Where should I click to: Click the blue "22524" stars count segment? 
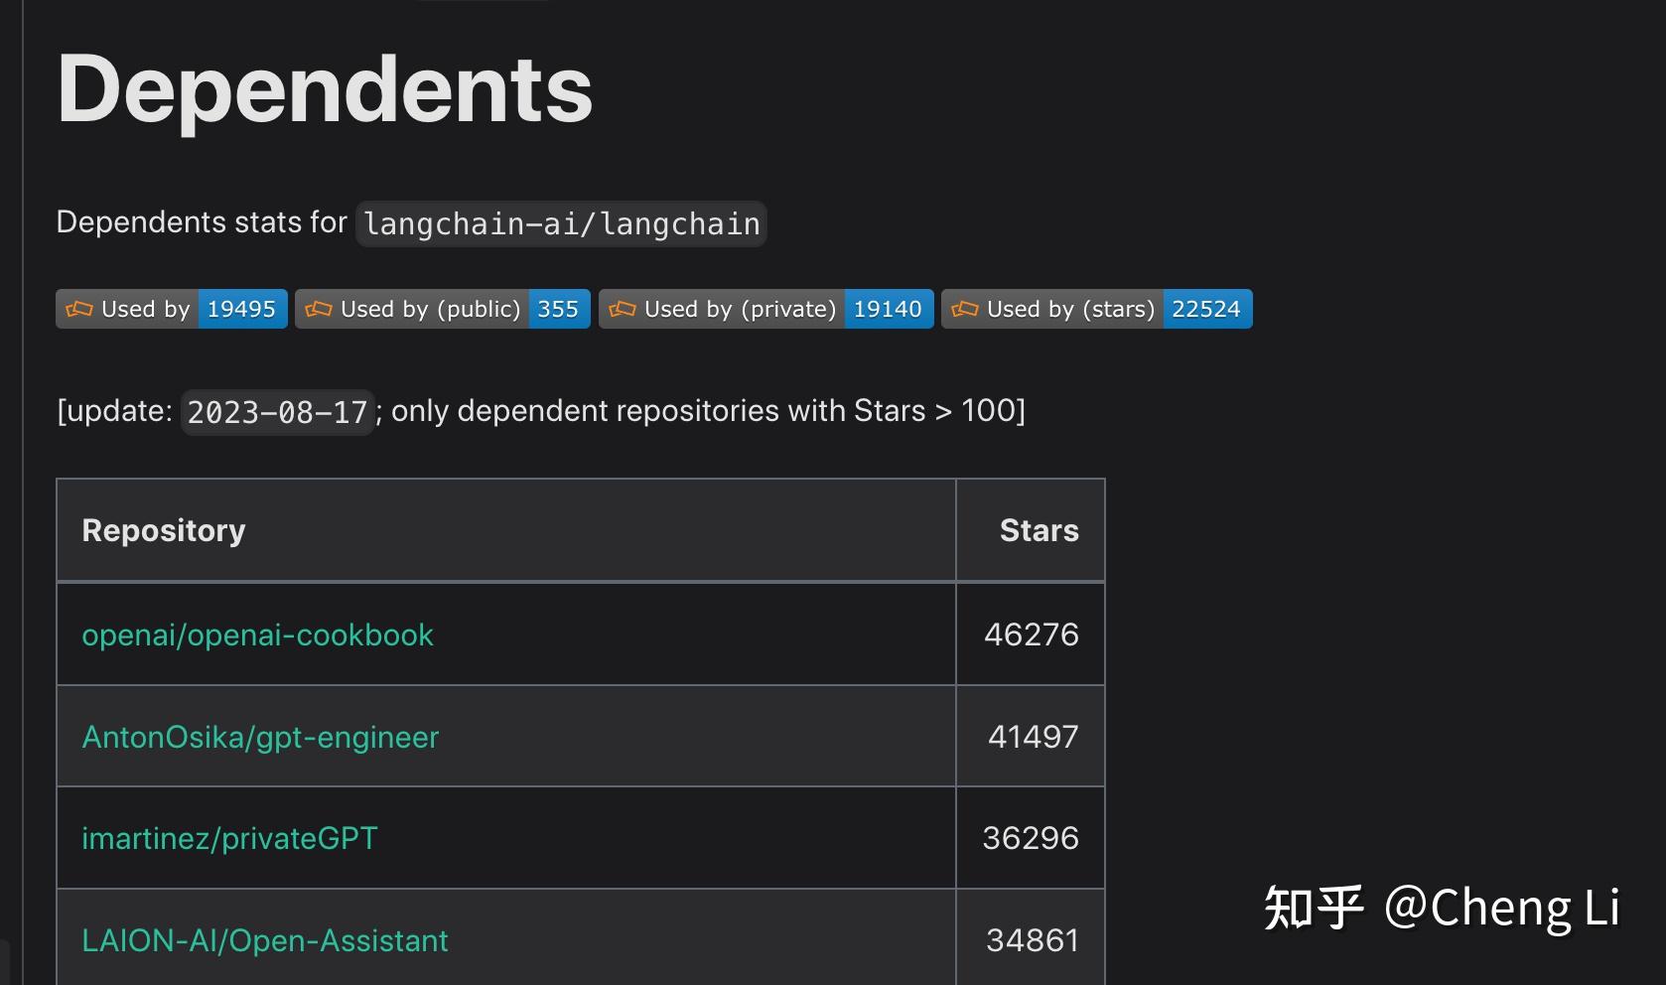1207,309
